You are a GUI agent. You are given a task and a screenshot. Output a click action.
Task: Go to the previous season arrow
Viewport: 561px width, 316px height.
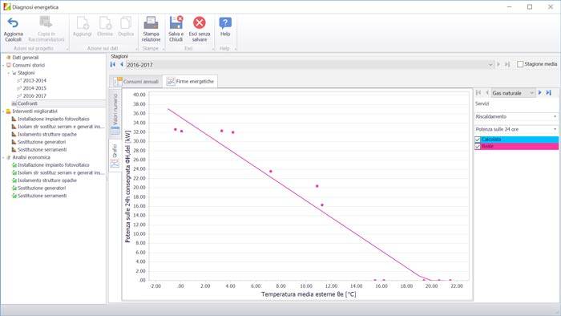pos(122,64)
